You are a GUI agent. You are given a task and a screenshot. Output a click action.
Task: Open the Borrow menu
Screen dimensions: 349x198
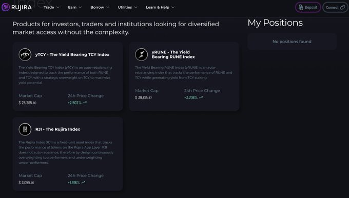[100, 7]
